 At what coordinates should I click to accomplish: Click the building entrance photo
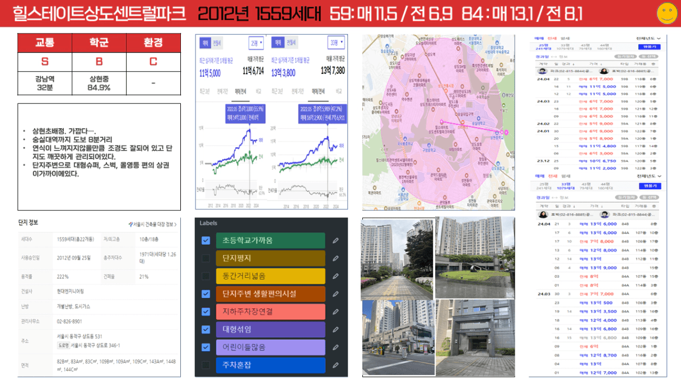click(475, 338)
